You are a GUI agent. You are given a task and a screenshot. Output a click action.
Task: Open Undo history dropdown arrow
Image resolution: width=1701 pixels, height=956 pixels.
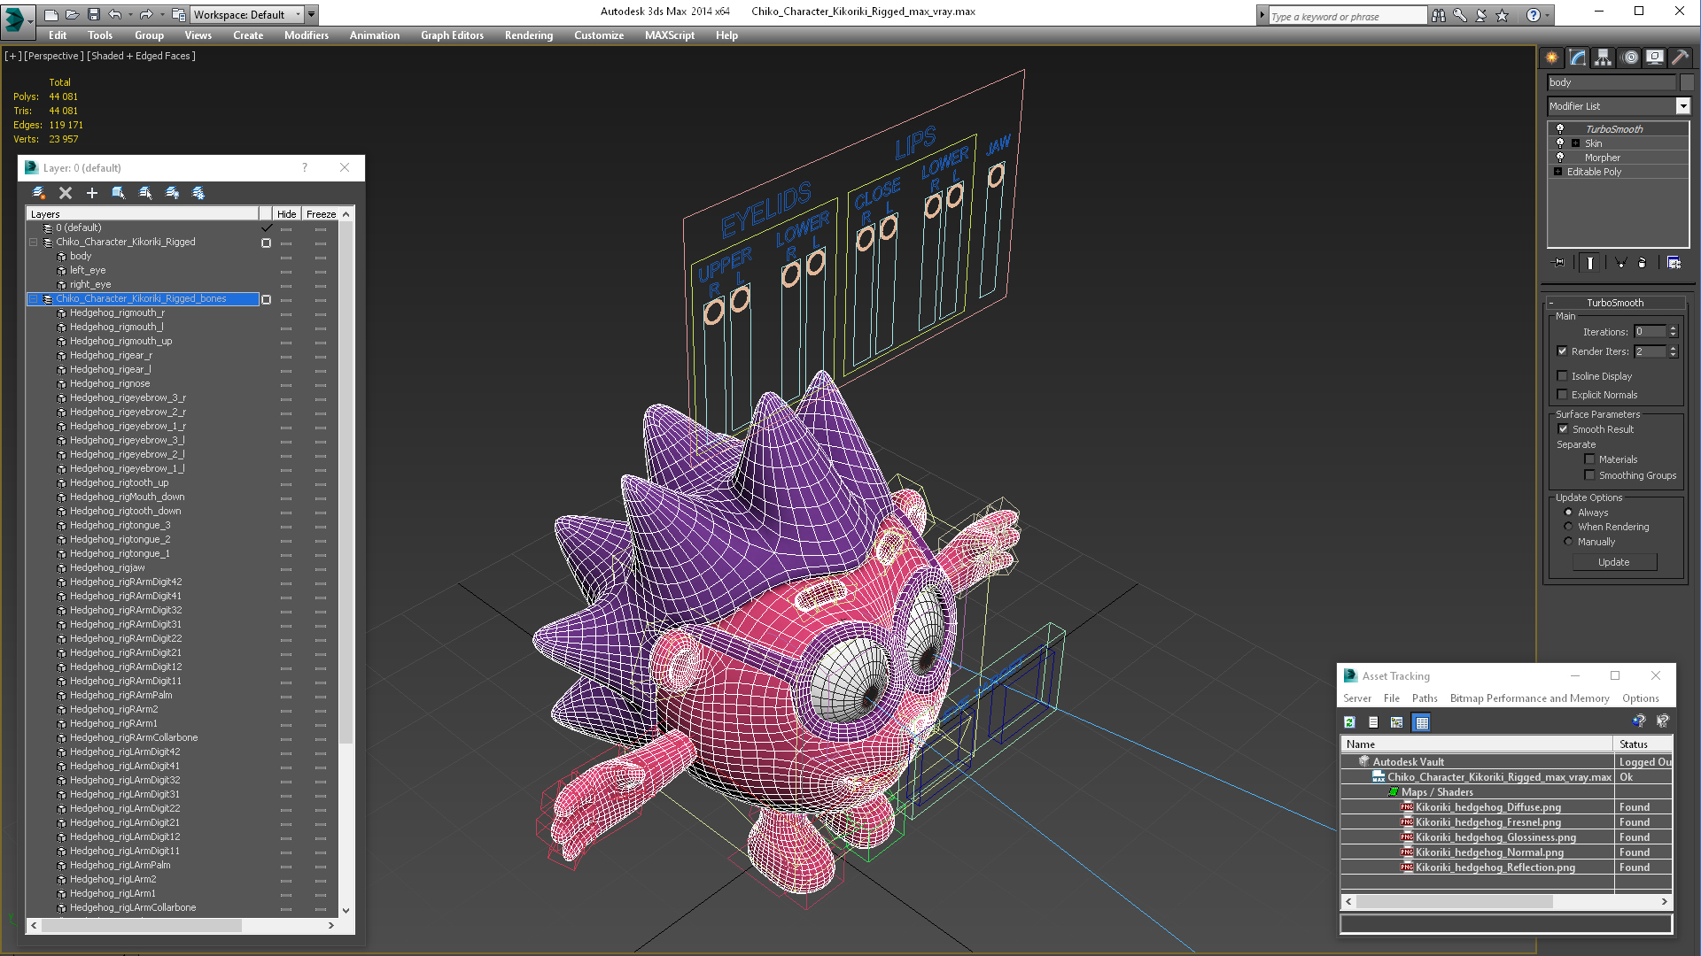[x=129, y=15]
